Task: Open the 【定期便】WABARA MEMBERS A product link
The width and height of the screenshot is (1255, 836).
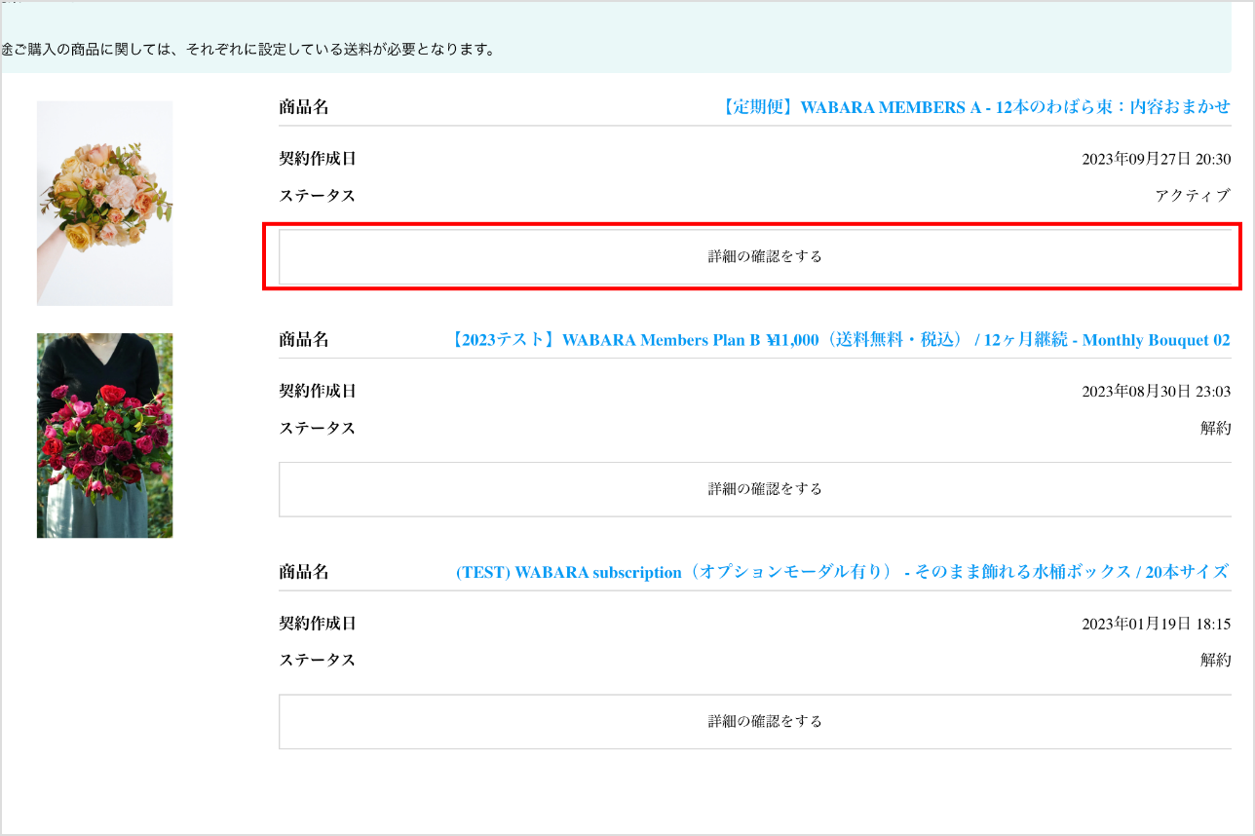Action: (973, 107)
